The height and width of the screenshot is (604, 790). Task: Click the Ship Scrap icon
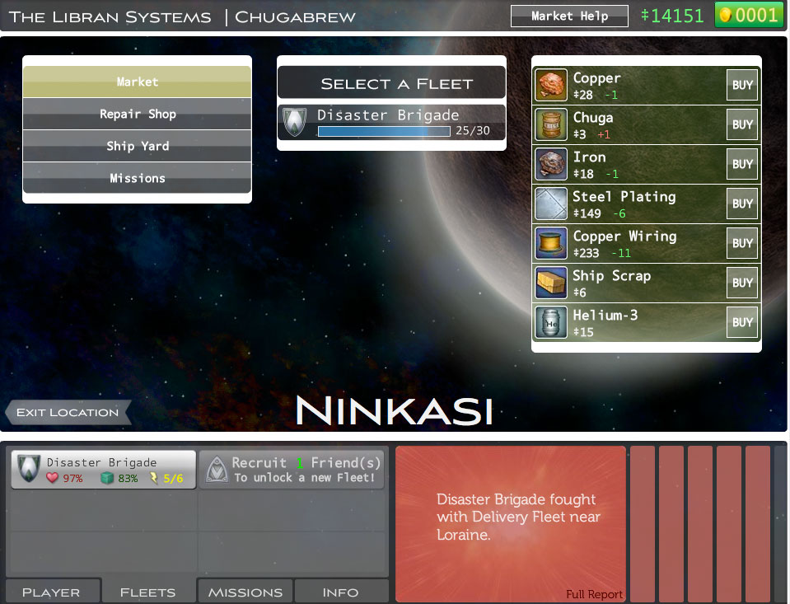[551, 283]
